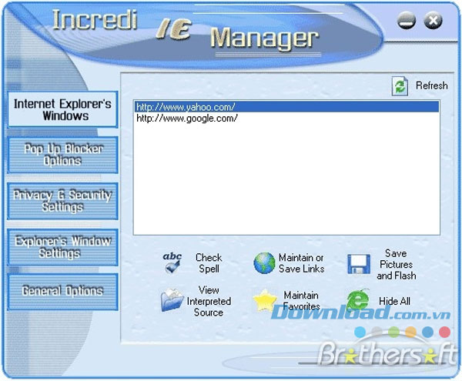Viewport: 462px width, 381px height.
Task: Click the globe Maintain or Save Links icon
Action: click(x=264, y=263)
